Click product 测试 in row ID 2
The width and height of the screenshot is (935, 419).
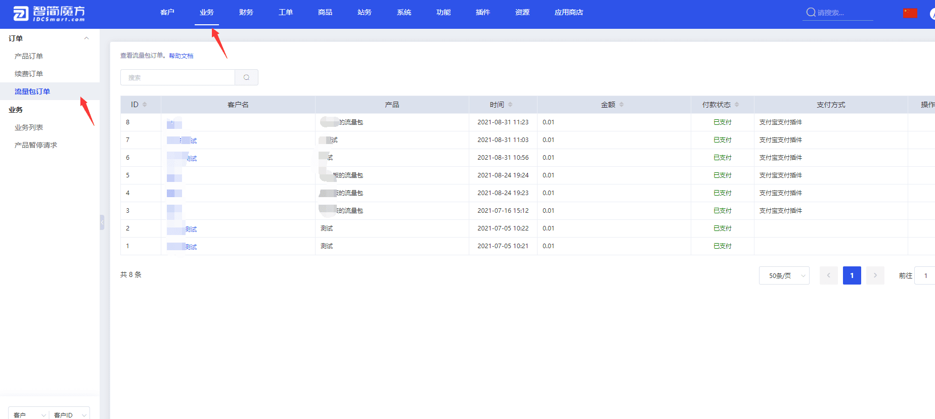pyautogui.click(x=327, y=228)
